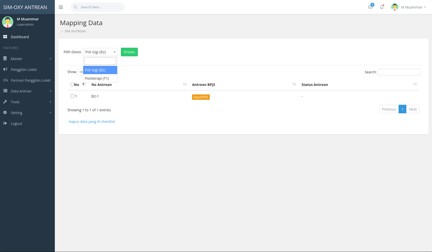Select page 1 in pagination
Viewport: 432px width, 252px height.
coord(402,109)
